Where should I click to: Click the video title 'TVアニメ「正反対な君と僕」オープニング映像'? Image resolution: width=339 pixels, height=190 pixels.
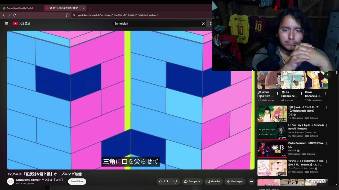pyautogui.click(x=44, y=174)
